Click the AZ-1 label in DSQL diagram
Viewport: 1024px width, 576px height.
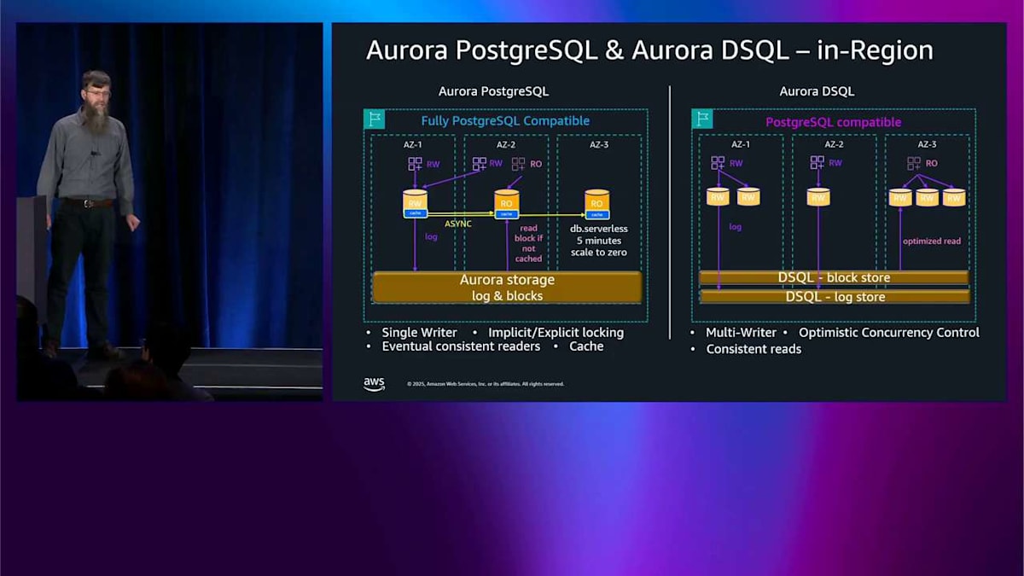740,144
